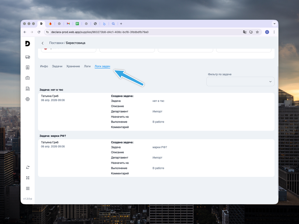
Task: Switch to the 'Инфо' tab
Action: [x=44, y=66]
